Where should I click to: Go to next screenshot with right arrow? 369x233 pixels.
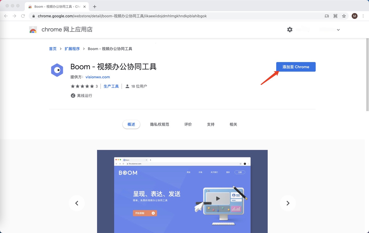pyautogui.click(x=288, y=203)
